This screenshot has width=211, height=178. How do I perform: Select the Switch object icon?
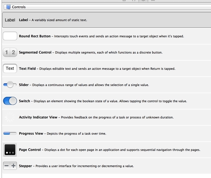coord(10,101)
